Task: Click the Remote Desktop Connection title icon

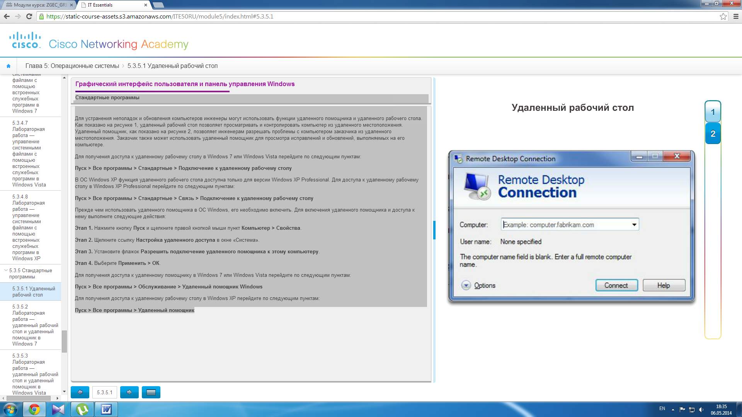Action: pyautogui.click(x=458, y=159)
